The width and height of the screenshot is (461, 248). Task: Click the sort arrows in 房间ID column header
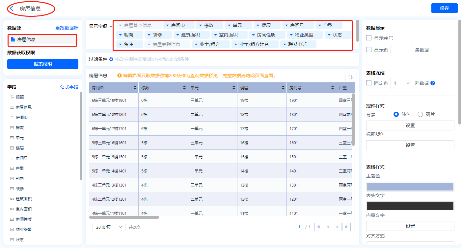click(135, 88)
